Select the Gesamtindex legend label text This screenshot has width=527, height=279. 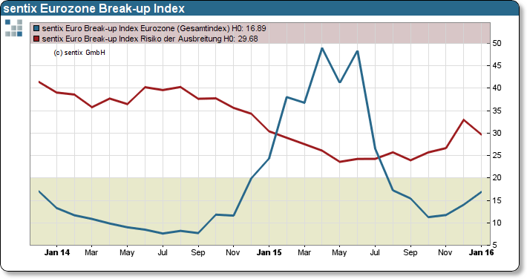(x=154, y=29)
